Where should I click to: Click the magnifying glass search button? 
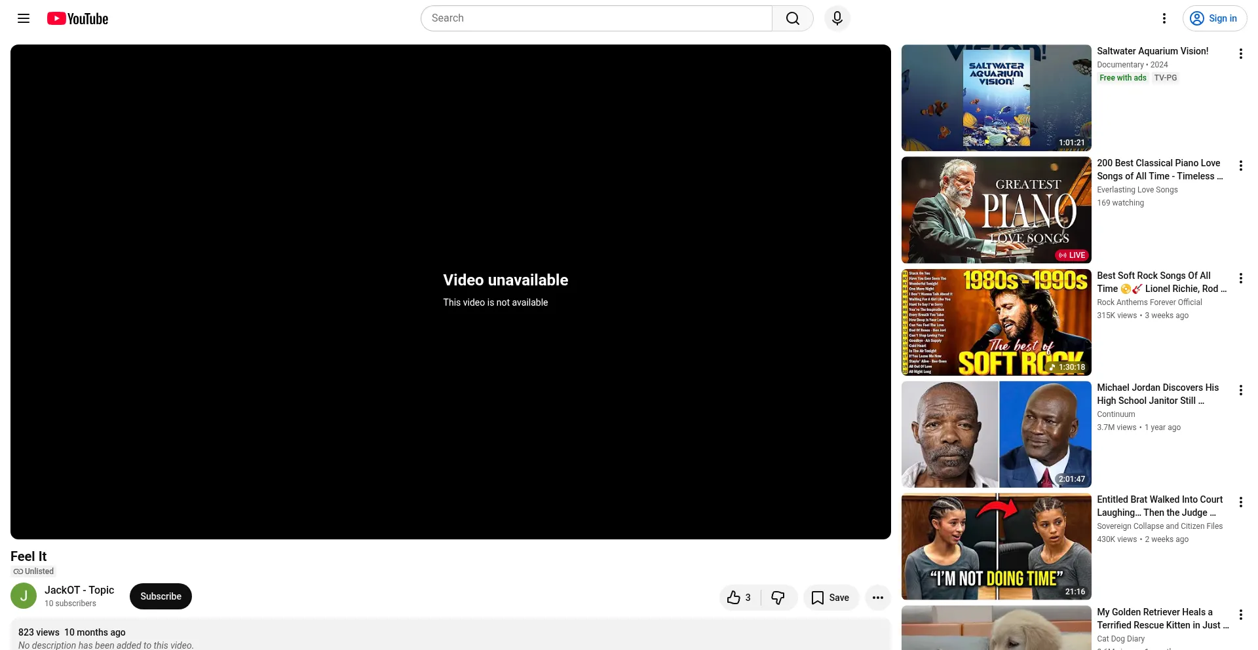793,18
